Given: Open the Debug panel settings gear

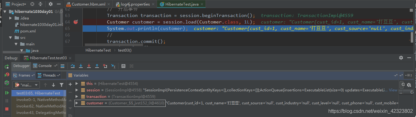Looking at the screenshot, I should [x=401, y=58].
